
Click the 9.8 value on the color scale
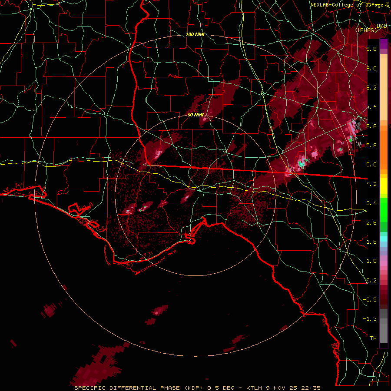pyautogui.click(x=371, y=49)
